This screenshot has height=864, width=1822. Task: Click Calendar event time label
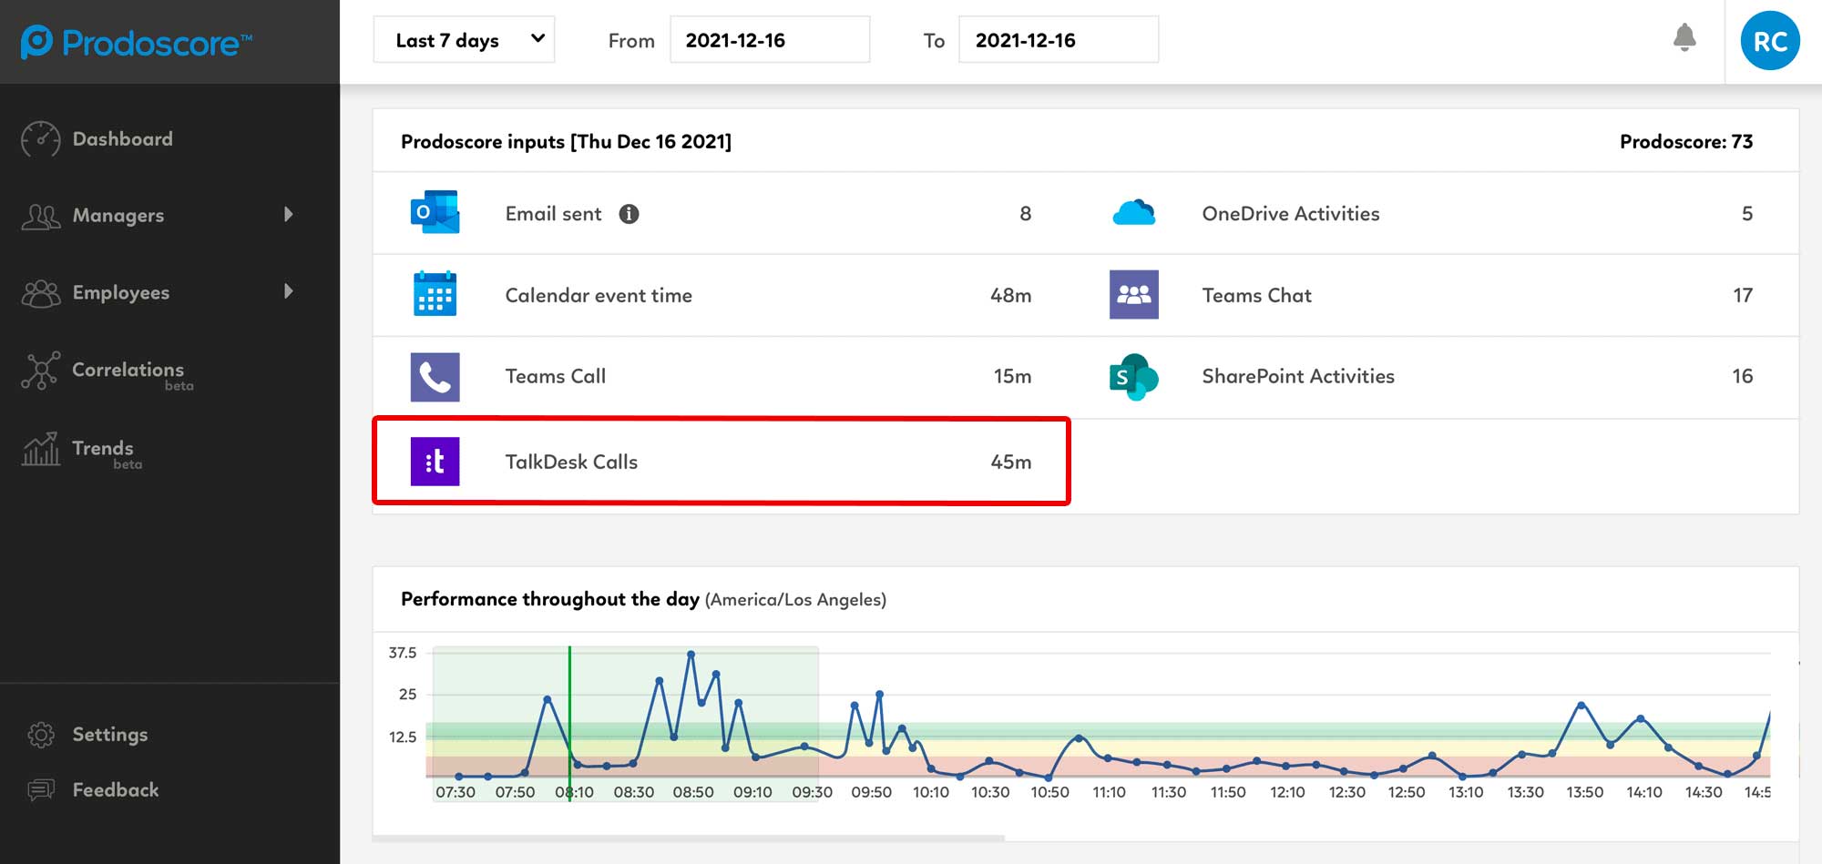point(599,295)
